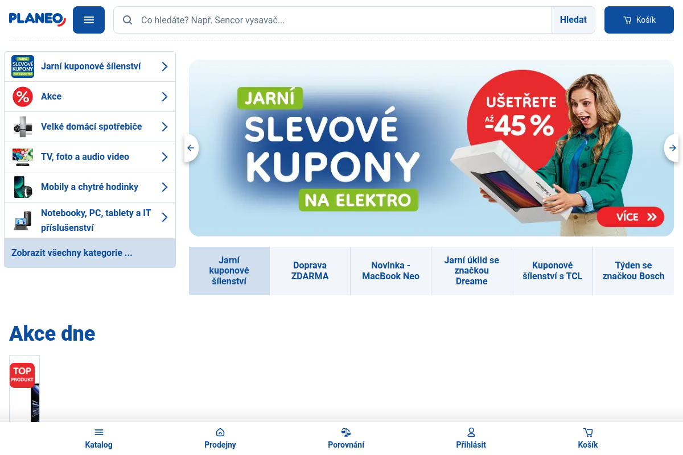Expand Mobily a chytré hodinky chevron
The image size is (683, 455).
[164, 187]
